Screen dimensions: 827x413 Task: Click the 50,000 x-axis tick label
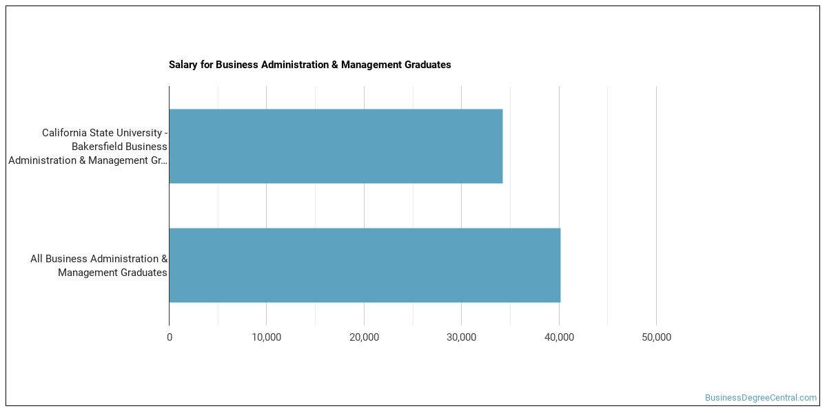point(656,337)
